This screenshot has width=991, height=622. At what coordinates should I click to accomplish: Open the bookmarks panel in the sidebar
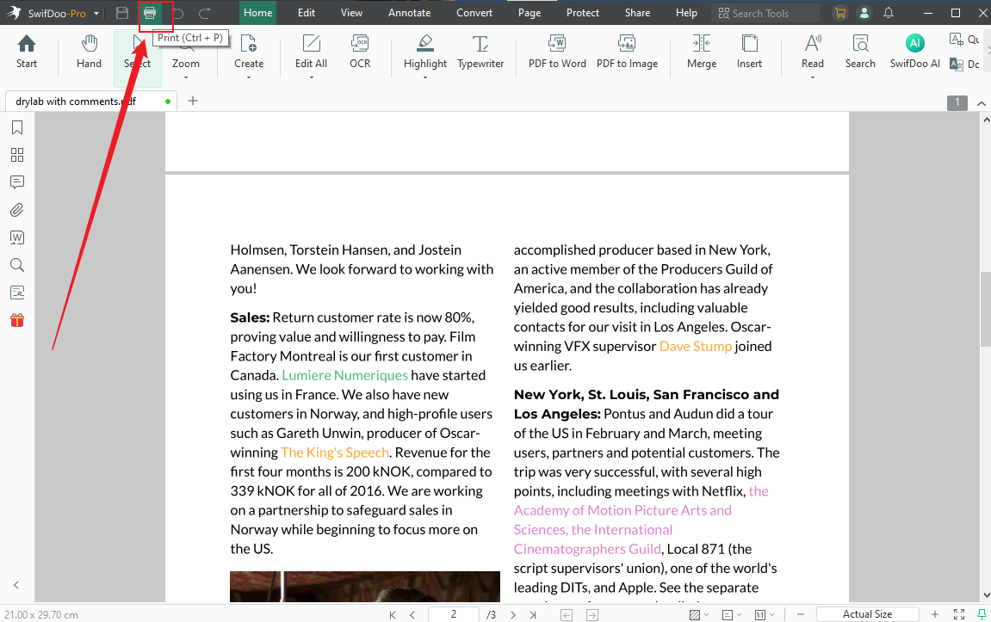(x=16, y=126)
